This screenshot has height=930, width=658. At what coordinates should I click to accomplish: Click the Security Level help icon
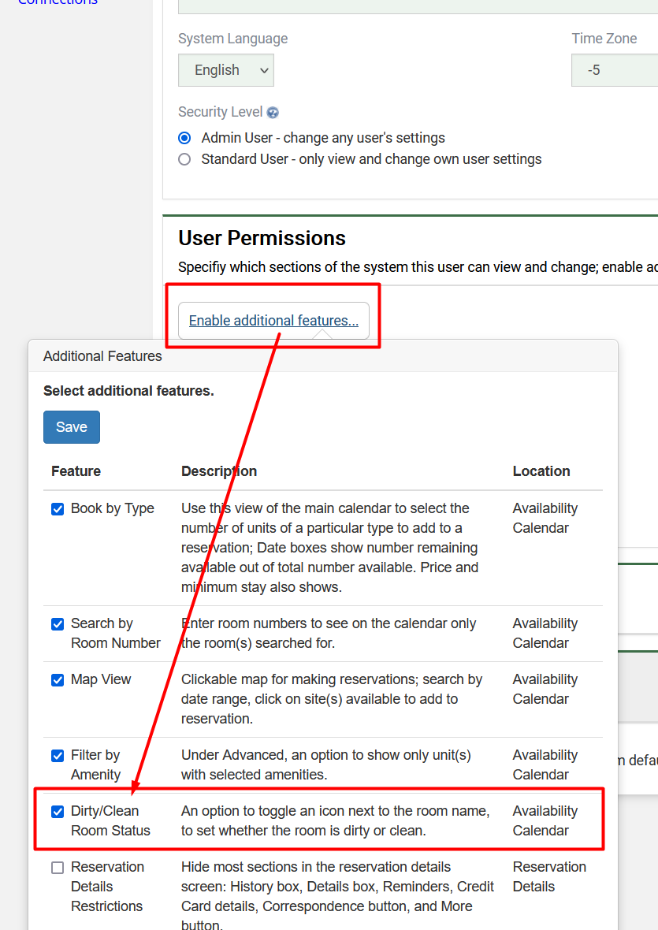[x=273, y=113]
